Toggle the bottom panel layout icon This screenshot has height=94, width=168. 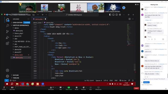(113, 15)
